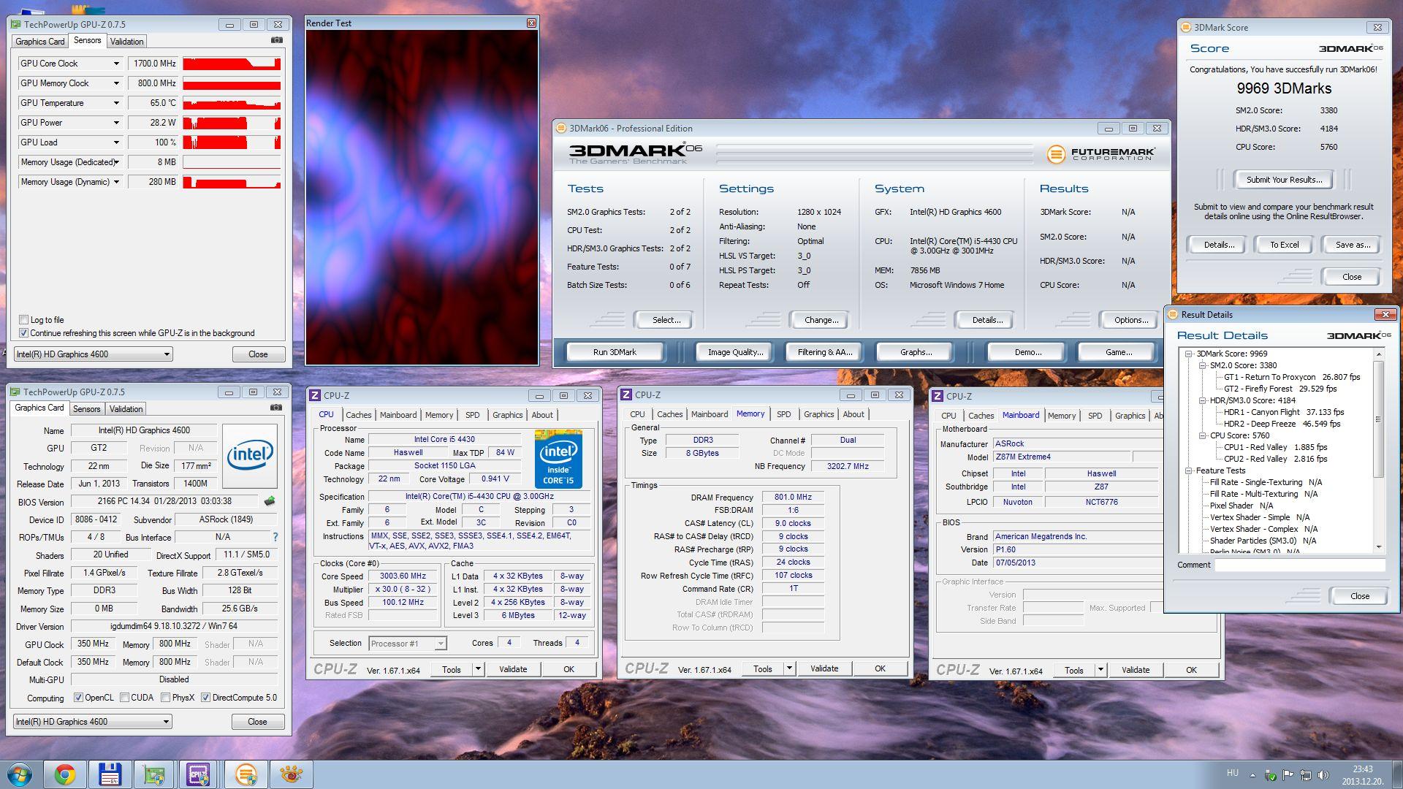1403x789 pixels.
Task: Click the volume speaker tray icon
Action: pyautogui.click(x=1323, y=775)
